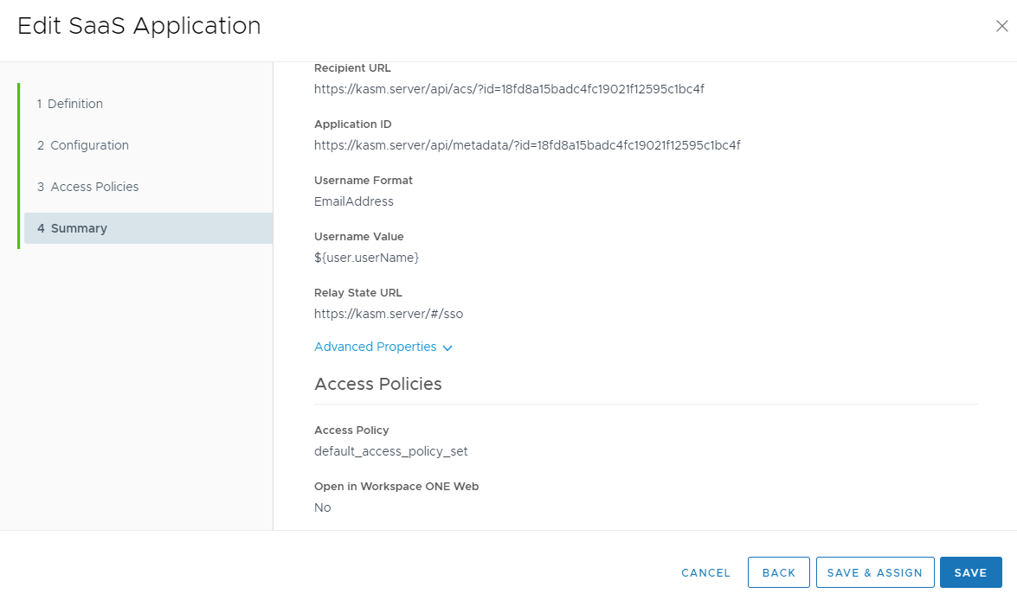Click the Edit SaaS Application title
The image size is (1017, 606).
(x=139, y=26)
